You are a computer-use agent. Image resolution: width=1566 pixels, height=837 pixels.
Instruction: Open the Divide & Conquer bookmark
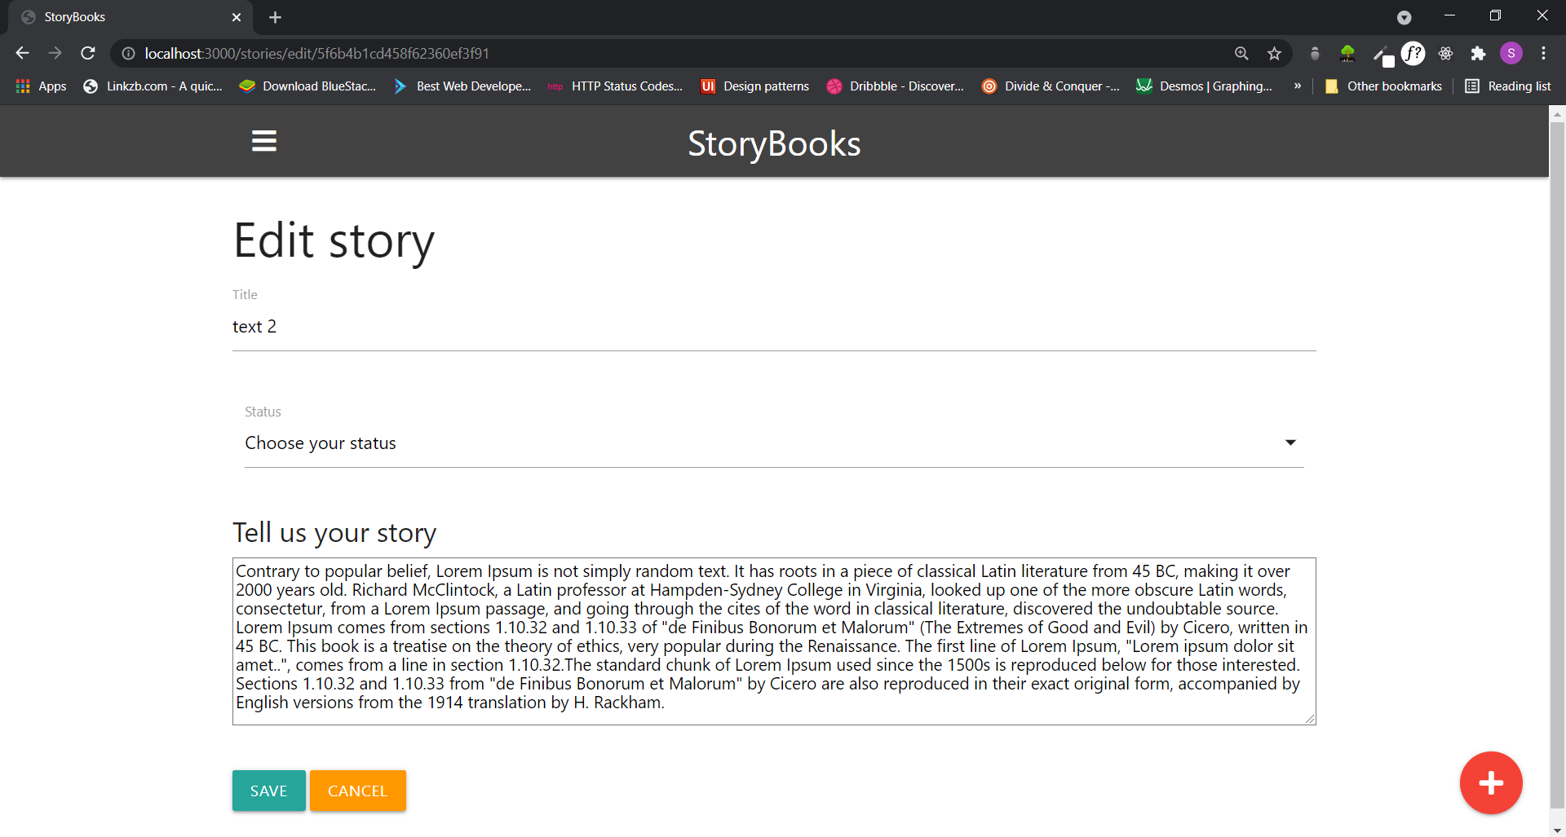(x=1051, y=86)
